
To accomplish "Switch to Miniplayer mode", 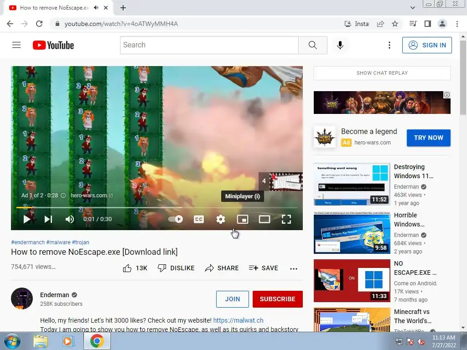I will click(243, 219).
